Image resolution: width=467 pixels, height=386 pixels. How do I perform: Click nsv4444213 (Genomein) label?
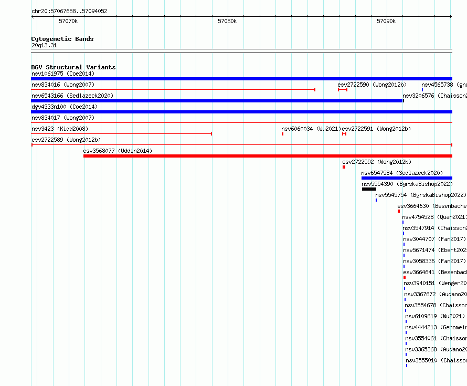click(x=436, y=327)
